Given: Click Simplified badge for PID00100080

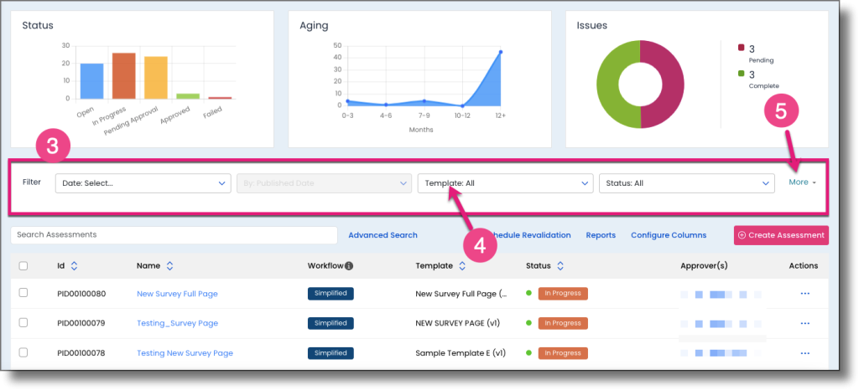Looking at the screenshot, I should click(x=331, y=293).
